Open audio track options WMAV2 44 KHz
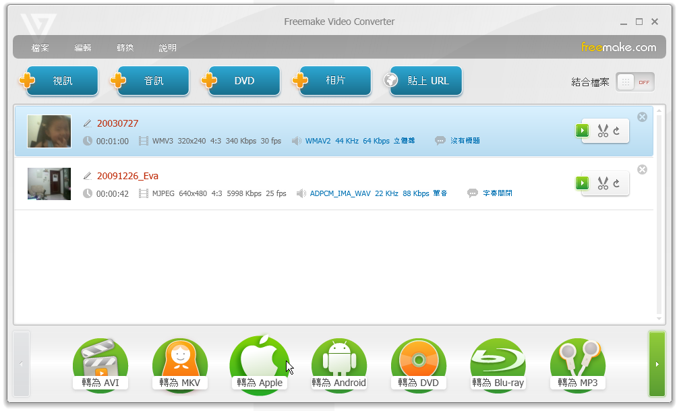 coord(360,141)
